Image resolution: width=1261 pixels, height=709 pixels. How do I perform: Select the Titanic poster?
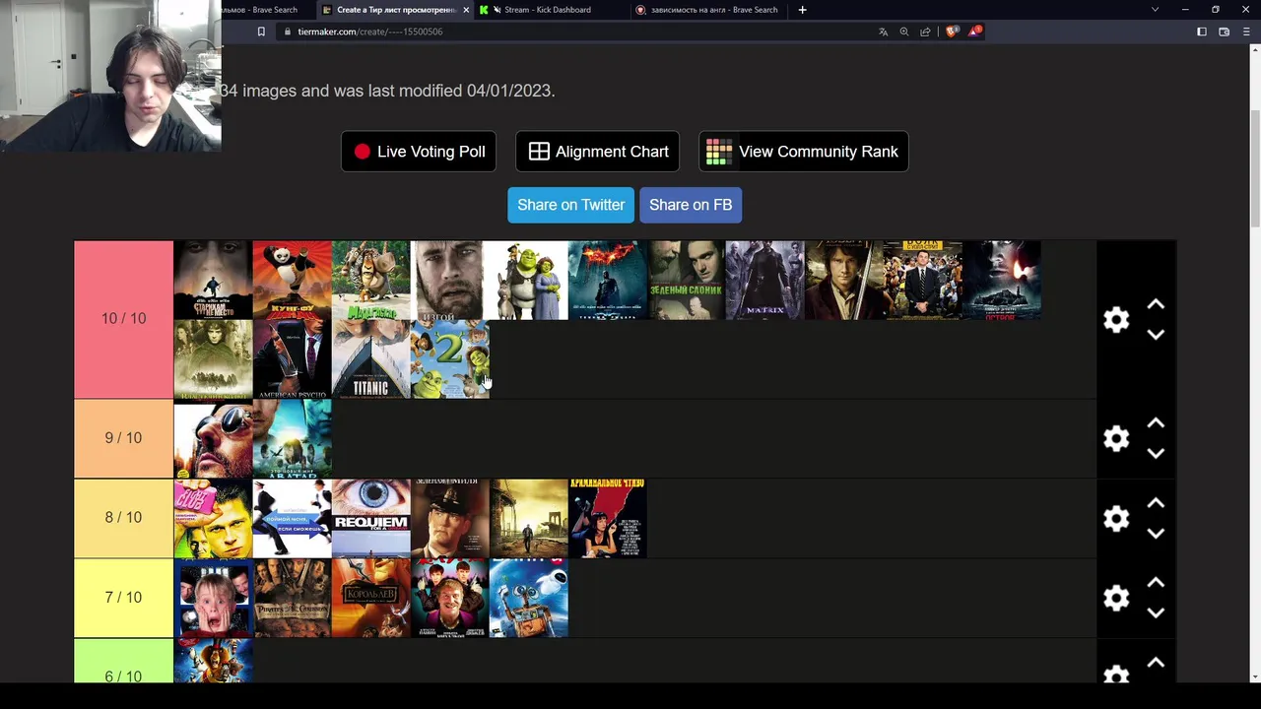(x=371, y=358)
